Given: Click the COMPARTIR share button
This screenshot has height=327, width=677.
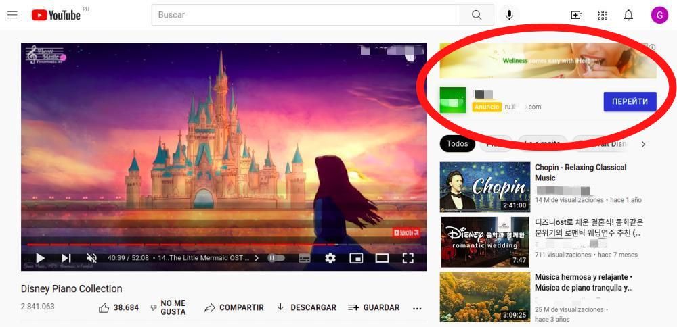Looking at the screenshot, I should tap(234, 307).
